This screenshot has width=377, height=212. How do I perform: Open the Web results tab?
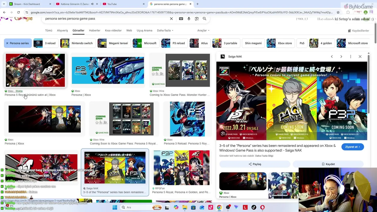click(129, 30)
